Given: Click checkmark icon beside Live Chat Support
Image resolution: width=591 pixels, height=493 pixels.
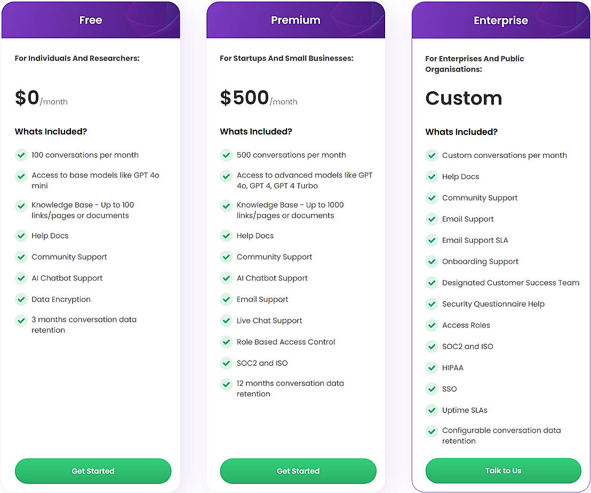Looking at the screenshot, I should [226, 321].
